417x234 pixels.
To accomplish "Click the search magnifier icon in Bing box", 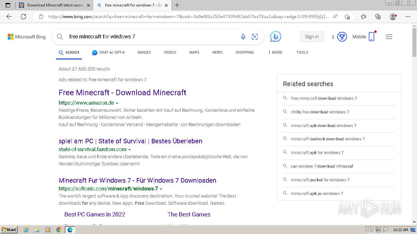I will click(60, 37).
